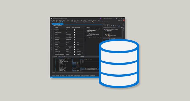Open the Script File columns.sql dropdown
The image size is (190, 101).
click(64, 26)
